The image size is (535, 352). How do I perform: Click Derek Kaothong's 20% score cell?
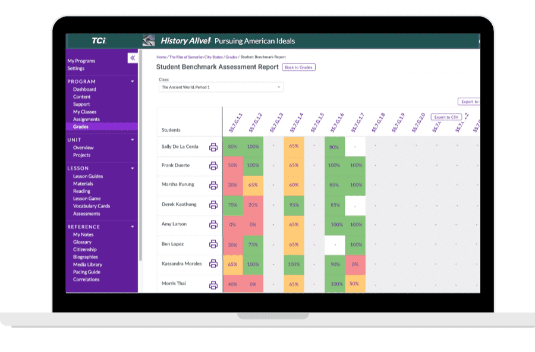point(253,205)
